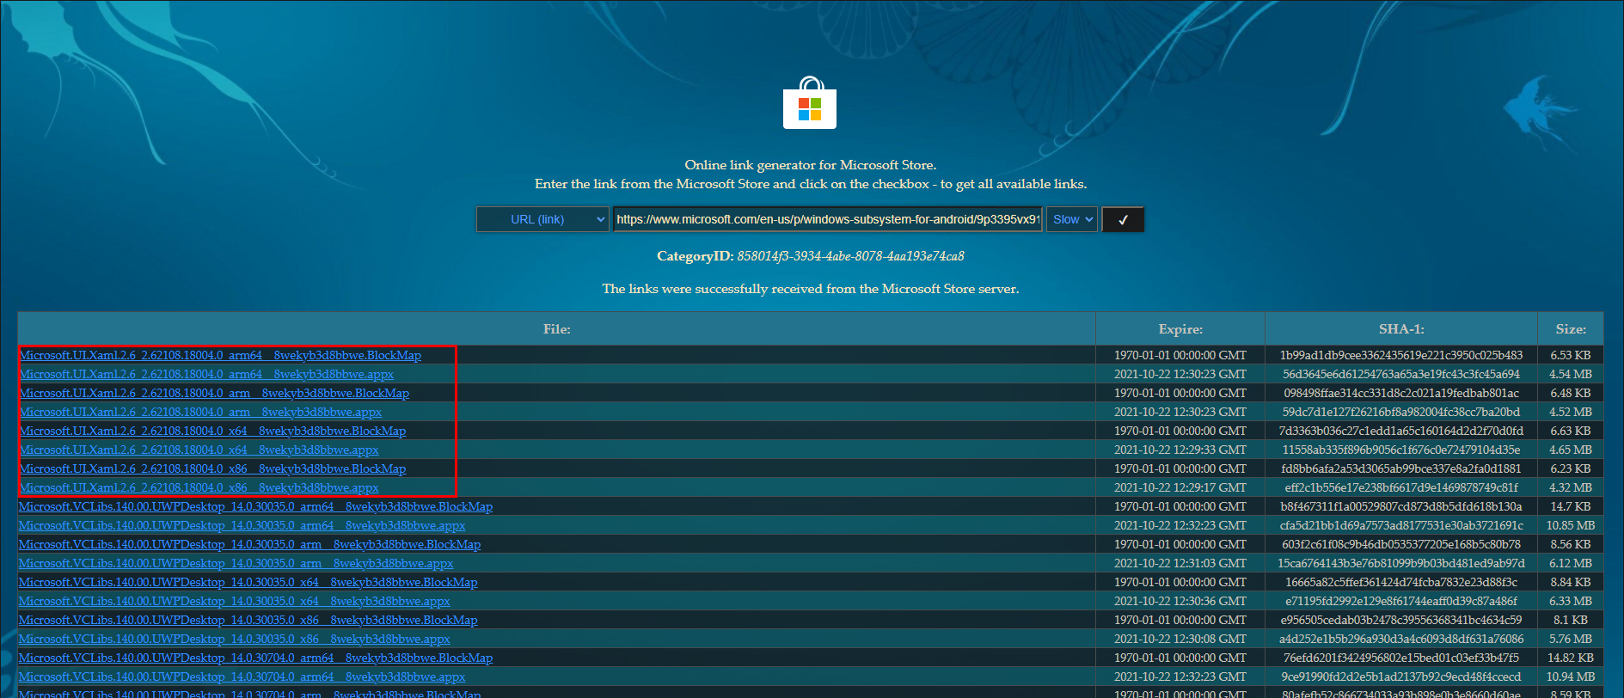The width and height of the screenshot is (1624, 698).
Task: Open Microsoft.UI.Xaml.2.6 x64 BlockMap link
Action: (x=212, y=431)
